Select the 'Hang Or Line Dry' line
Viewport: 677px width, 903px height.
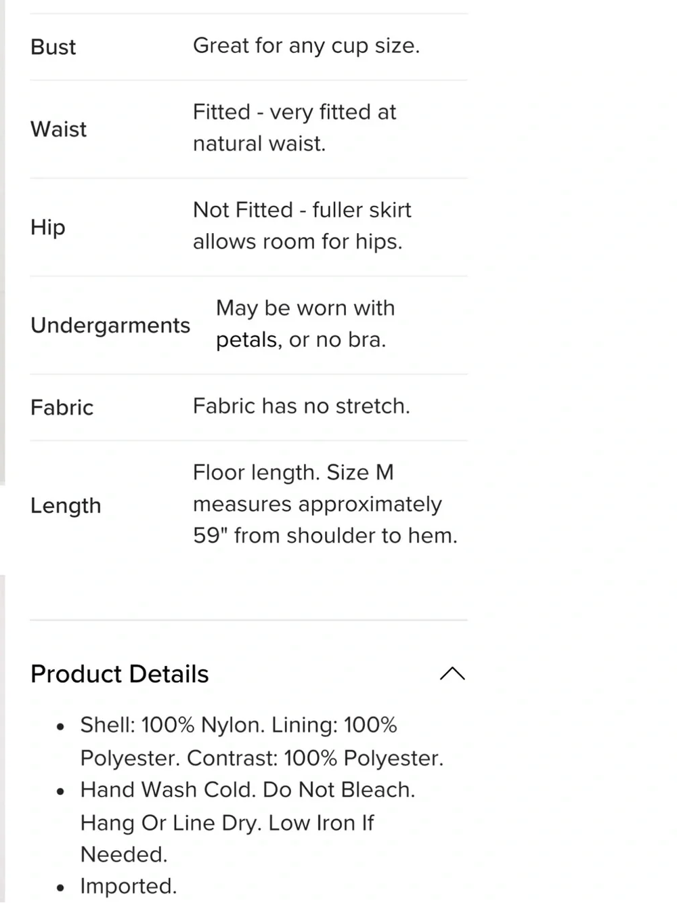pyautogui.click(x=227, y=822)
